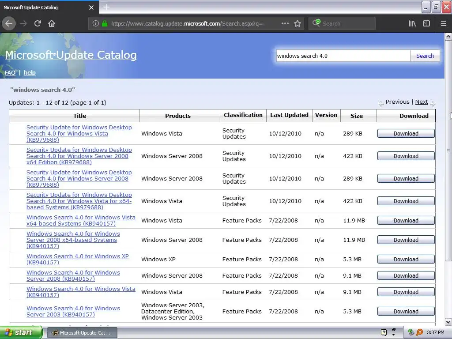Sort by the Title column header
This screenshot has height=339, width=452.
click(x=79, y=116)
